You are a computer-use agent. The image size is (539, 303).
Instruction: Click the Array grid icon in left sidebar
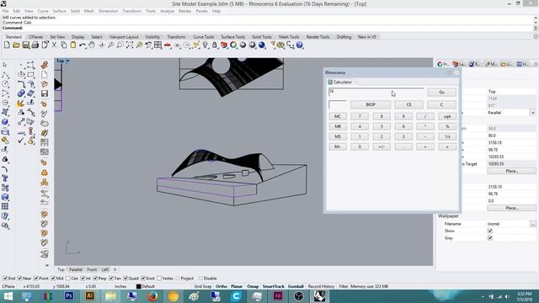(5, 206)
